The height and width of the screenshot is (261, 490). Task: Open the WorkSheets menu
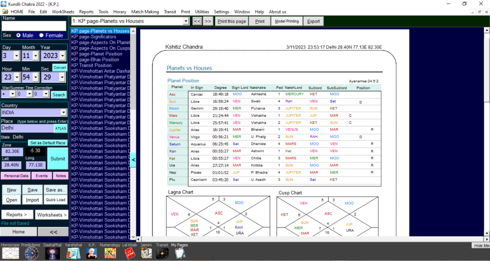(63, 12)
